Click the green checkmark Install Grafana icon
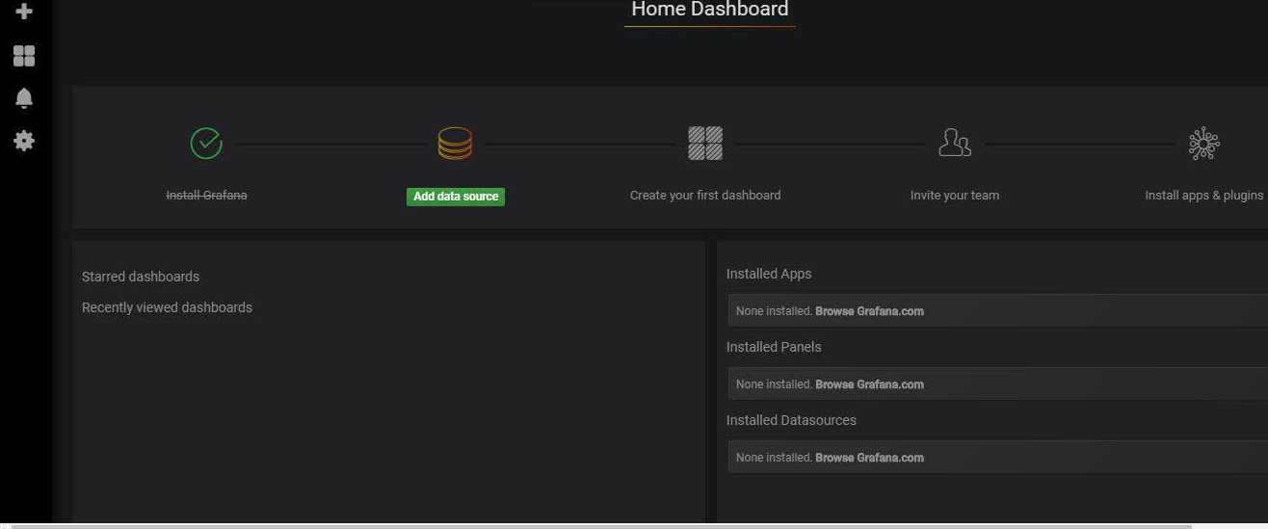Screen dimensions: 1268x529 (206, 144)
